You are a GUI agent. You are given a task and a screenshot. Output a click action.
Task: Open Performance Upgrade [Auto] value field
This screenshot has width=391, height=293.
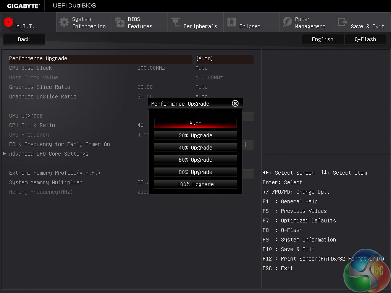tap(225, 58)
